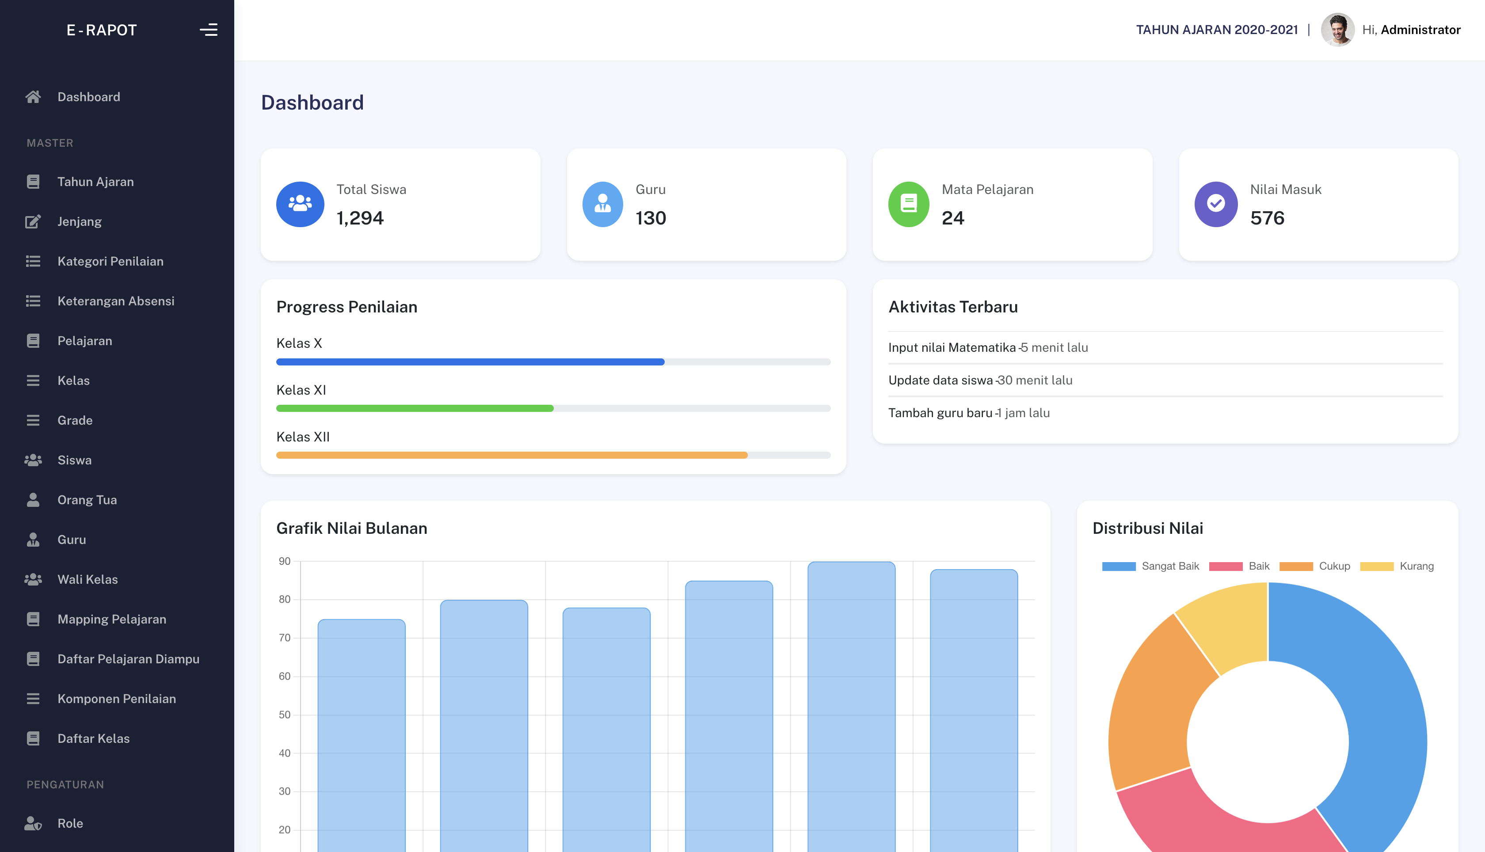This screenshot has height=852, width=1485.
Task: Open the Administrator avatar photo
Action: pyautogui.click(x=1337, y=30)
